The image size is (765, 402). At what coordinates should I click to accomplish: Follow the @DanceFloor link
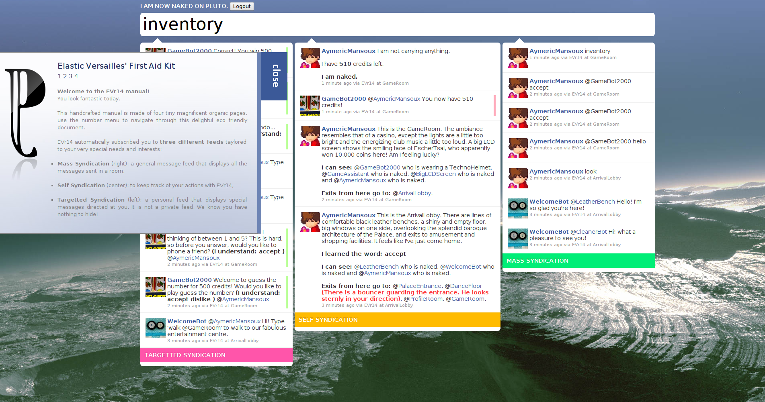click(466, 286)
